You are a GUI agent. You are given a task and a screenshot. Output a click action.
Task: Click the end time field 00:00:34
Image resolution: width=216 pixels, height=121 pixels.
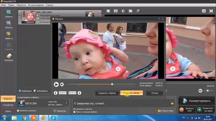72,93
